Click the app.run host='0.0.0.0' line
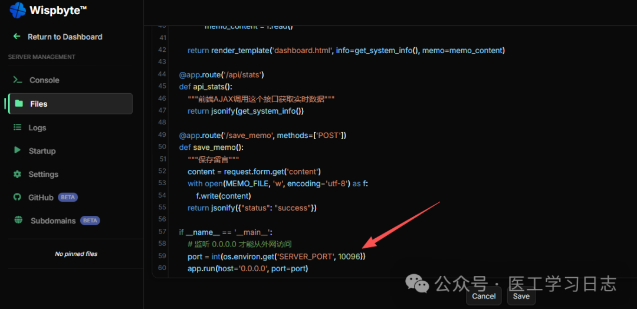Image resolution: width=637 pixels, height=309 pixels. [248, 268]
